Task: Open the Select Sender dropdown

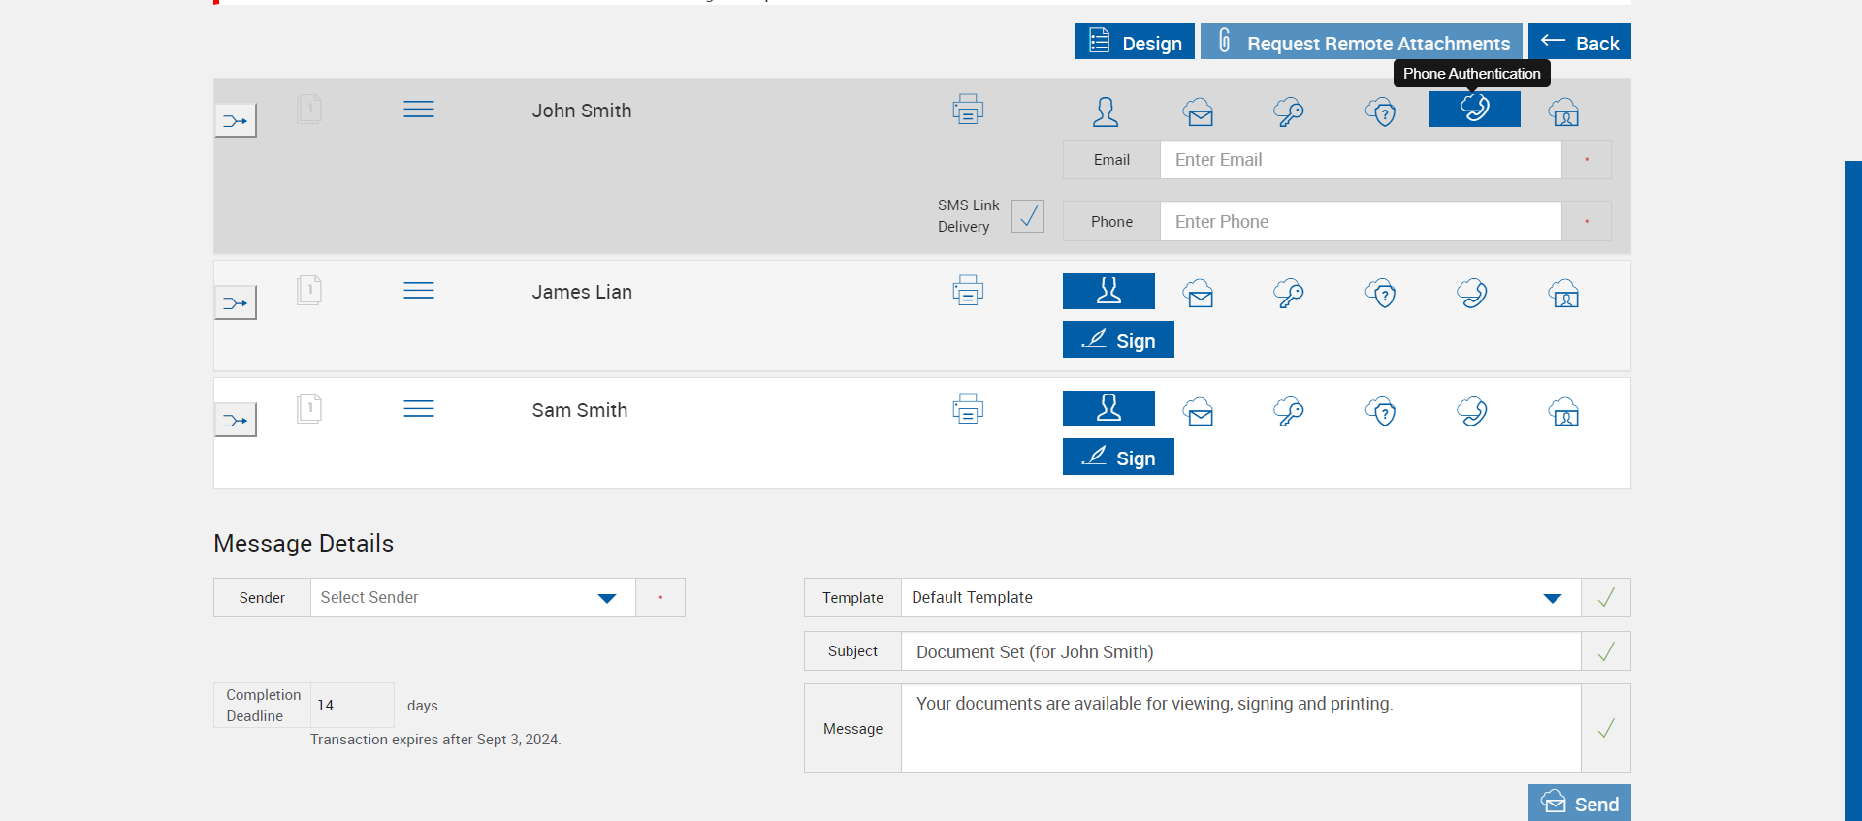Action: click(472, 598)
